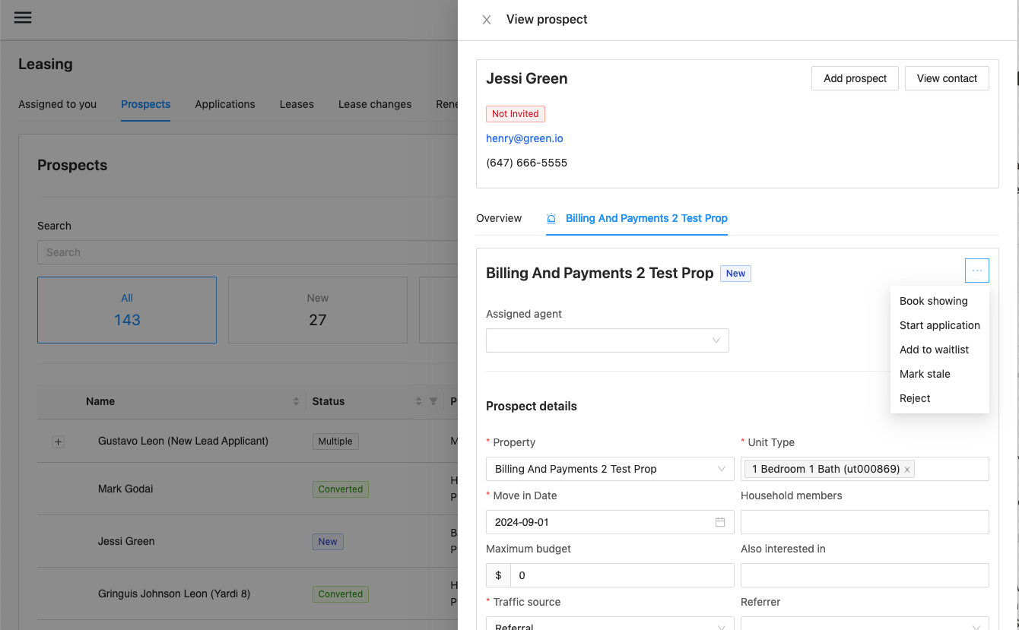Sort the Status column
Image resolution: width=1019 pixels, height=630 pixels.
(418, 401)
